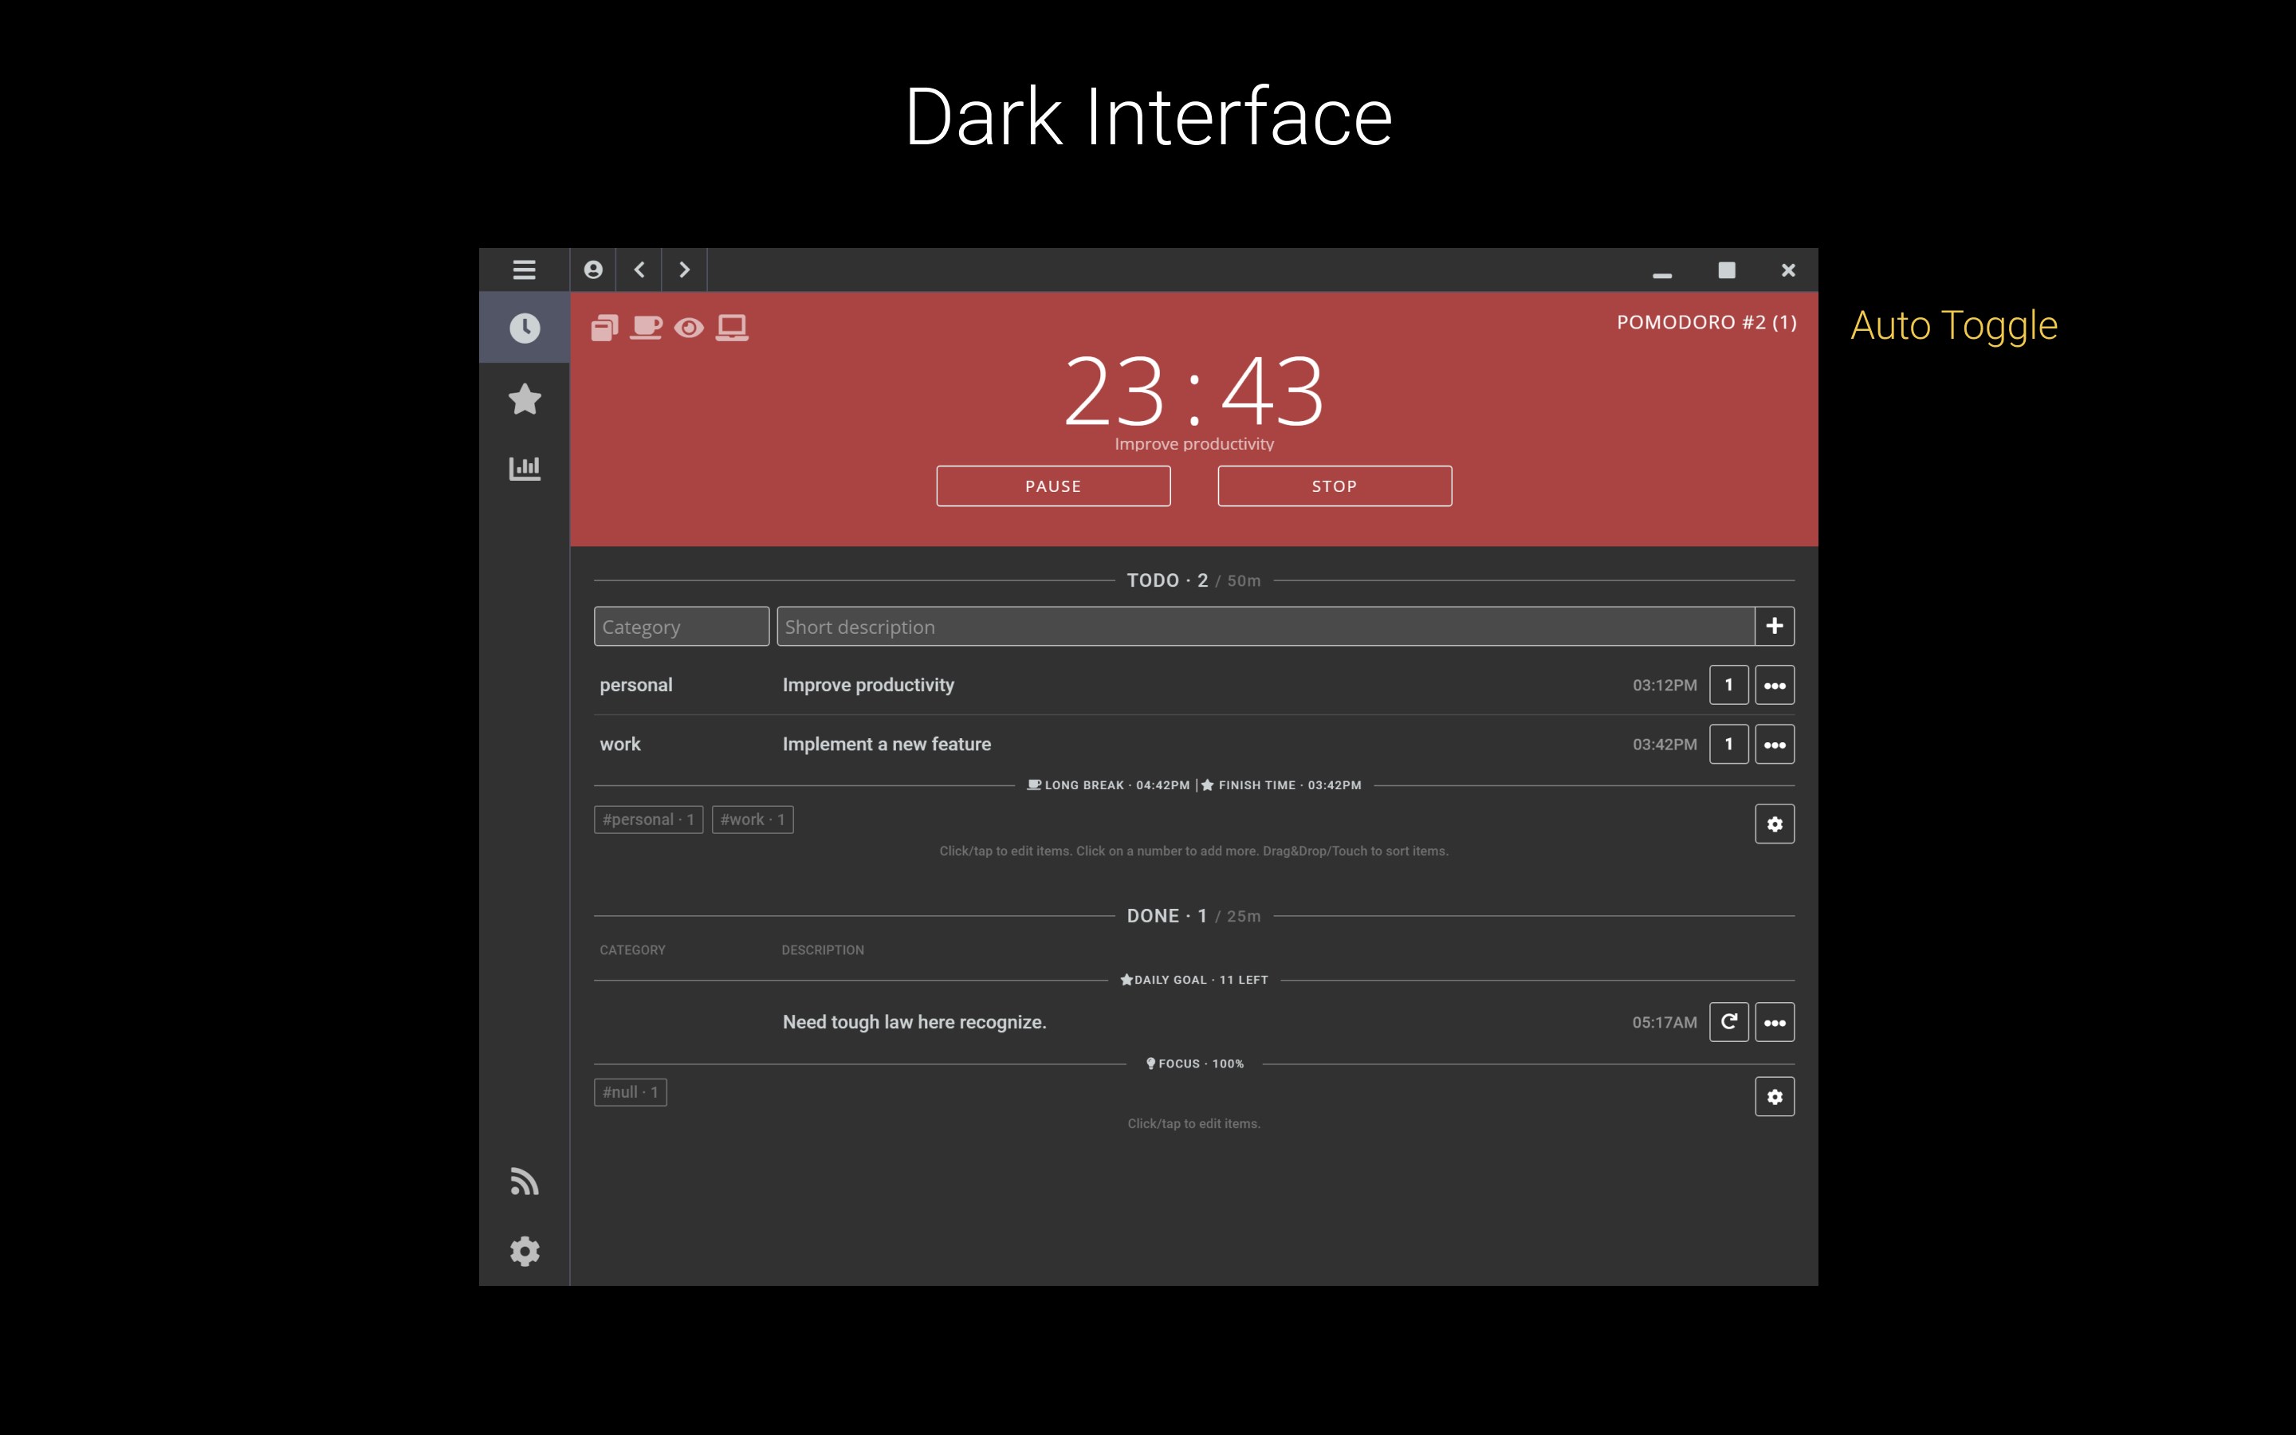
Task: Filter by #work tag
Action: pos(753,819)
